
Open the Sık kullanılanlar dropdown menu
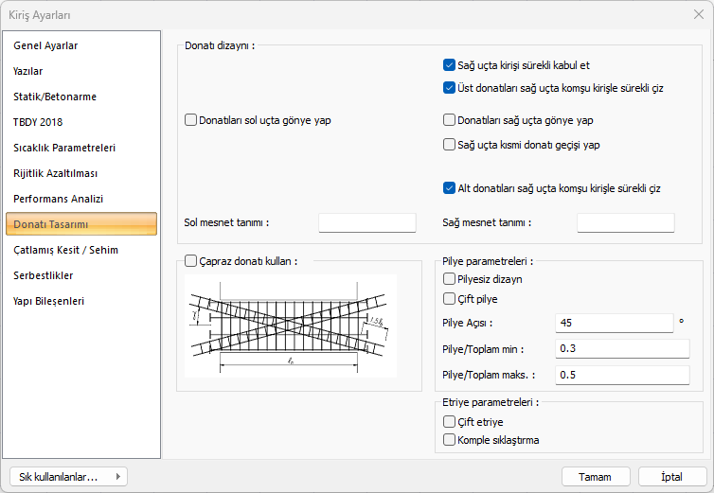point(67,477)
